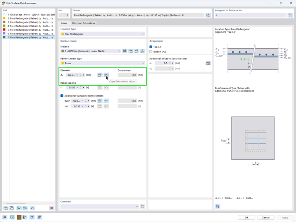Click the red delete reinforcement X icon
The height and width of the screenshot is (222, 296).
51,208
